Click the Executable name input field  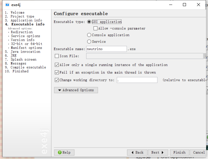pyautogui.click(x=106, y=49)
